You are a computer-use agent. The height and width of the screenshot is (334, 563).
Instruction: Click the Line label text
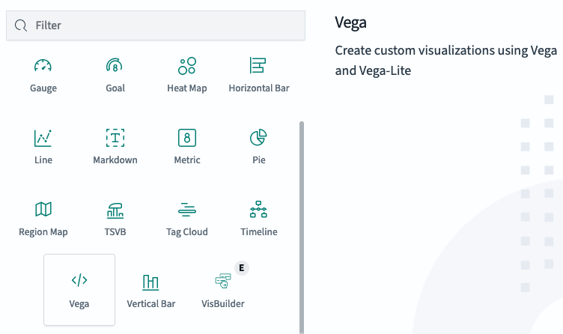point(43,160)
